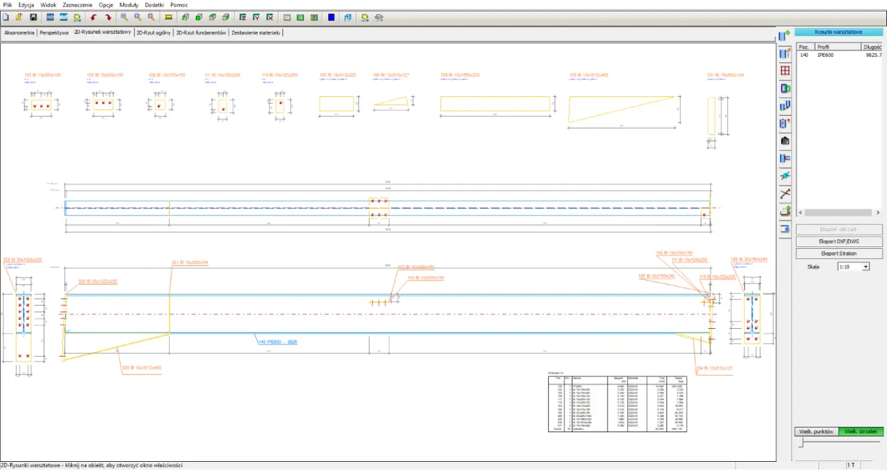Viewport: 887px width, 470px height.
Task: Click the dxf export toolbar icon
Action: tap(63, 17)
